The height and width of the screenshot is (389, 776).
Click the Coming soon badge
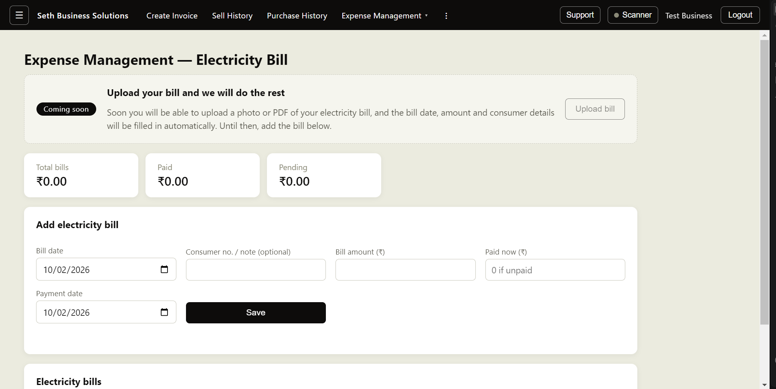[x=66, y=109]
